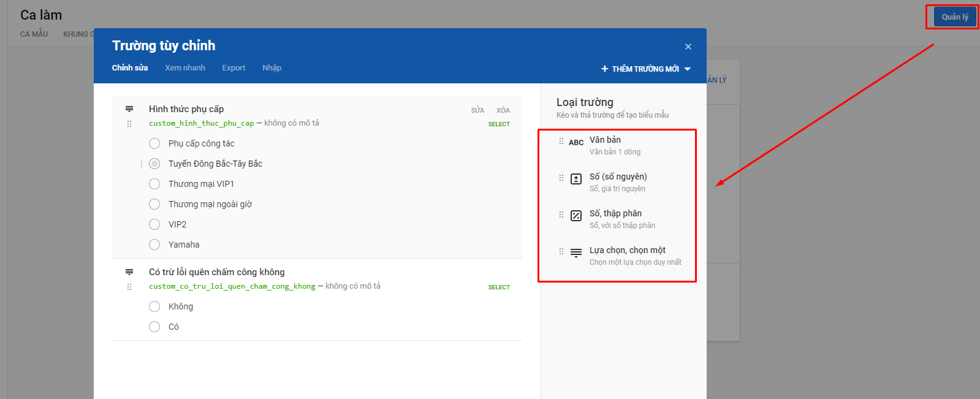This screenshot has height=399, width=980.
Task: Click the list icon beside Có trừ lỗi quên chấm công không
Action: click(x=129, y=272)
